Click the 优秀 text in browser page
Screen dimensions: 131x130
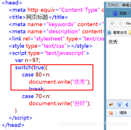(113, 42)
